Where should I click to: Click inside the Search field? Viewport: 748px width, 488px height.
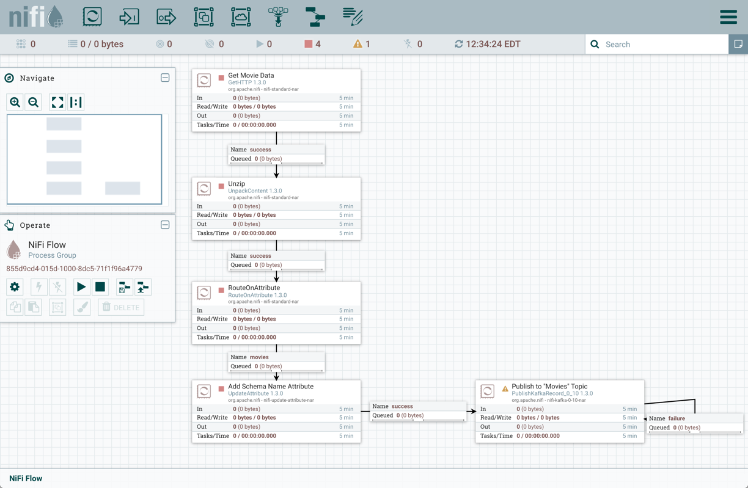657,44
